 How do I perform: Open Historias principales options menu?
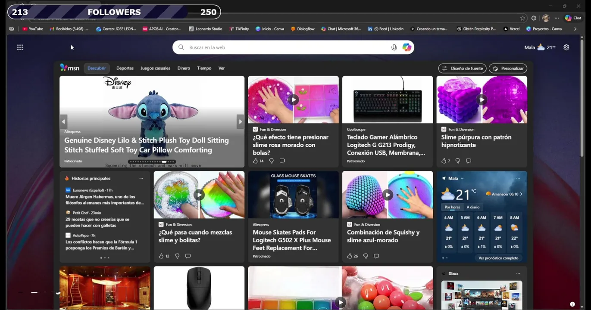click(141, 178)
